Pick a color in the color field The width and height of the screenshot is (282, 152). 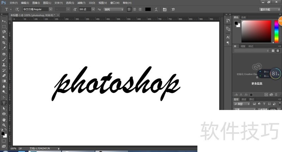[x=256, y=31]
